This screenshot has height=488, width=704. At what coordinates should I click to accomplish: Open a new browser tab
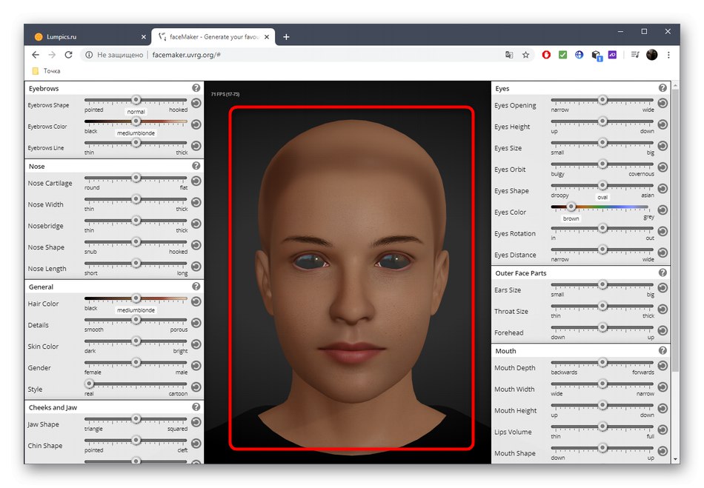coord(286,36)
